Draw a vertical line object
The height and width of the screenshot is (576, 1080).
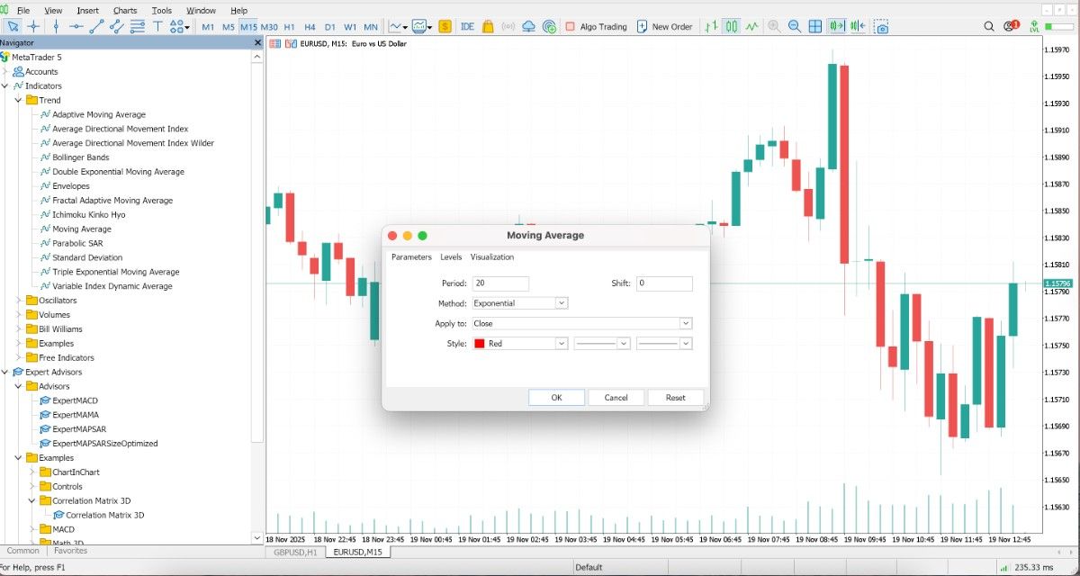(x=56, y=27)
